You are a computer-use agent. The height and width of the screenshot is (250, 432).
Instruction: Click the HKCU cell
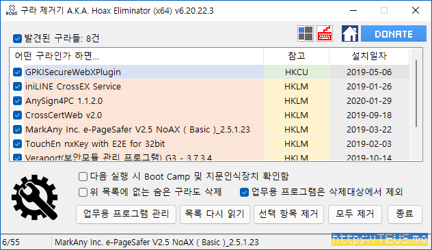tap(297, 72)
